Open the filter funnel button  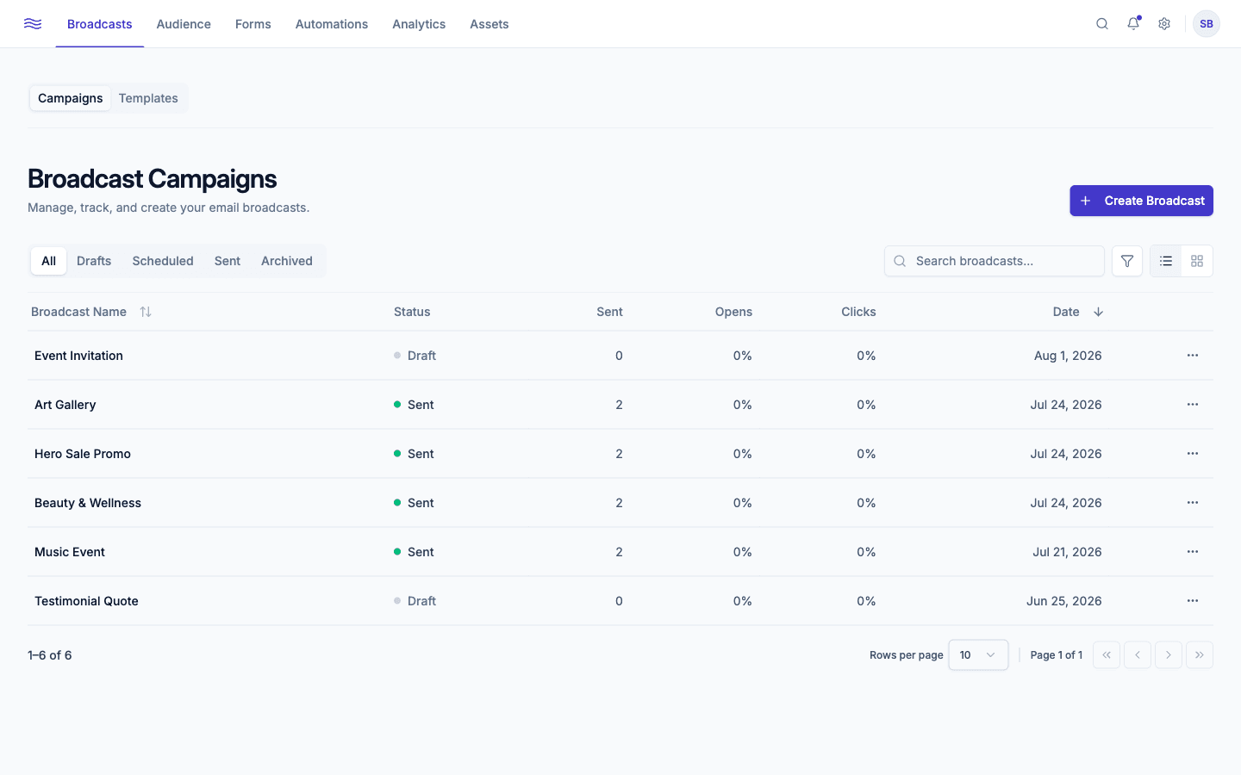(x=1127, y=261)
